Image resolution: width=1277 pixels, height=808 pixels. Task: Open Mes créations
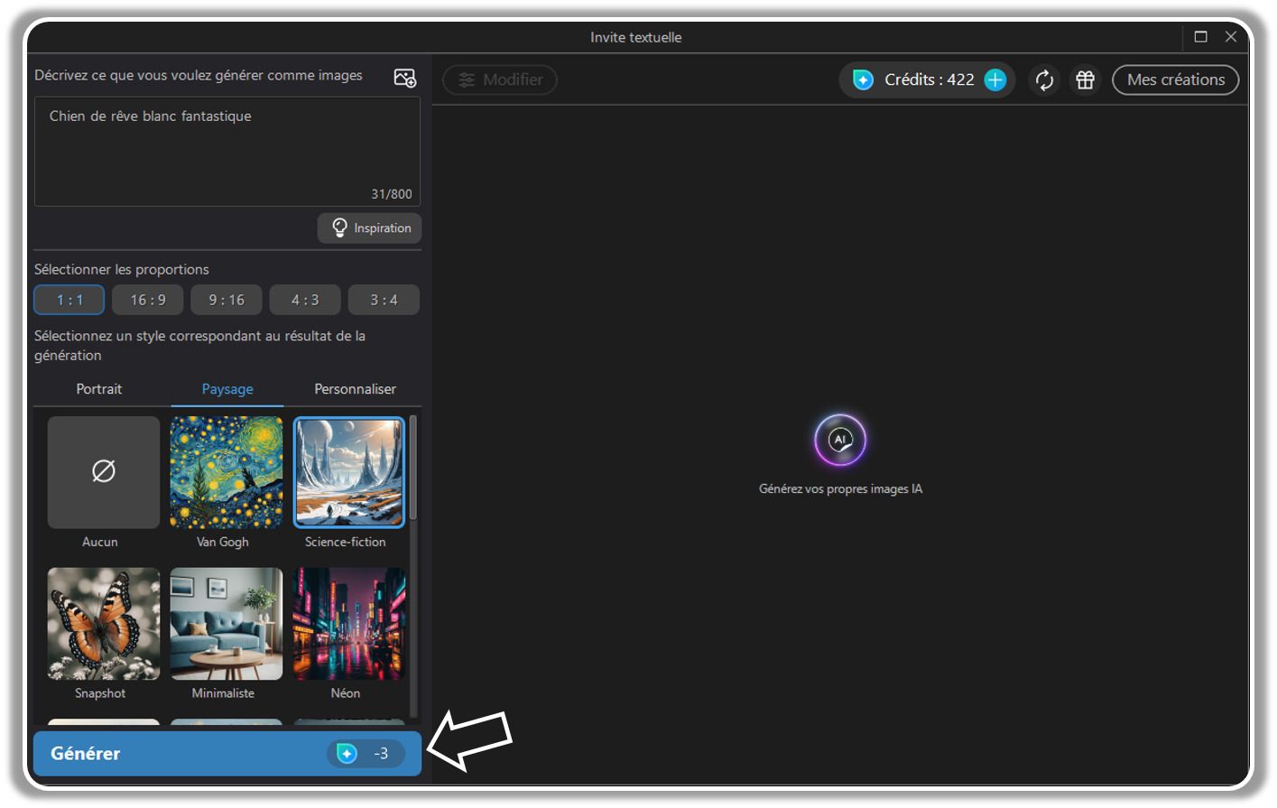(x=1175, y=79)
